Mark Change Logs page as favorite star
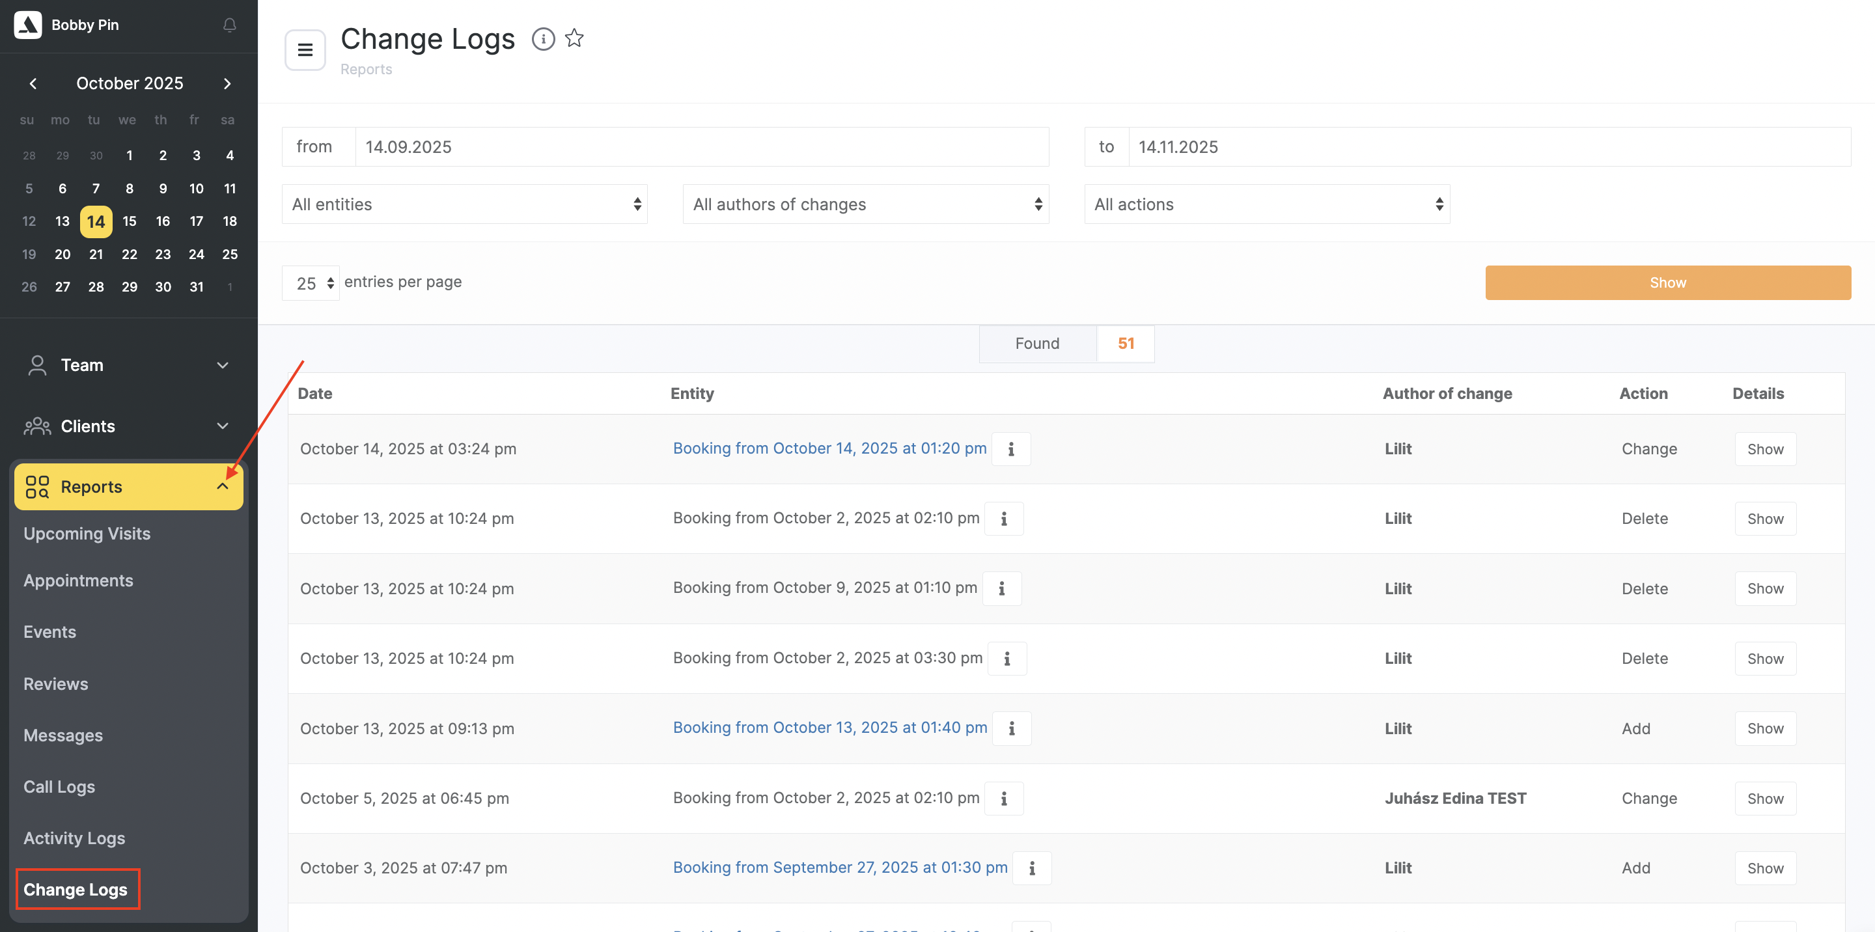Viewport: 1875px width, 932px height. click(574, 38)
